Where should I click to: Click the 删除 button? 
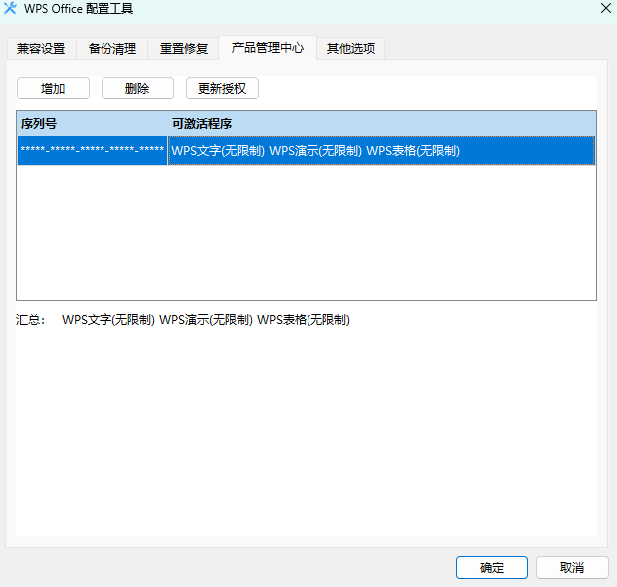[x=137, y=89]
